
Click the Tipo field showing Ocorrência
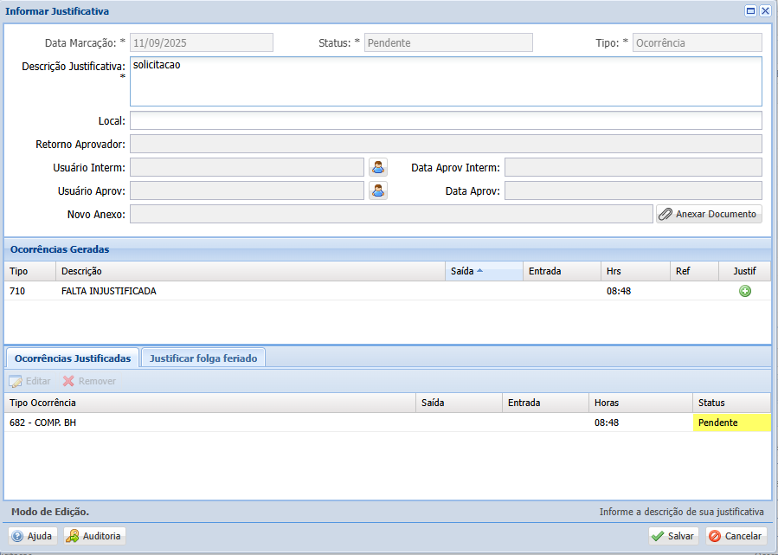(698, 42)
